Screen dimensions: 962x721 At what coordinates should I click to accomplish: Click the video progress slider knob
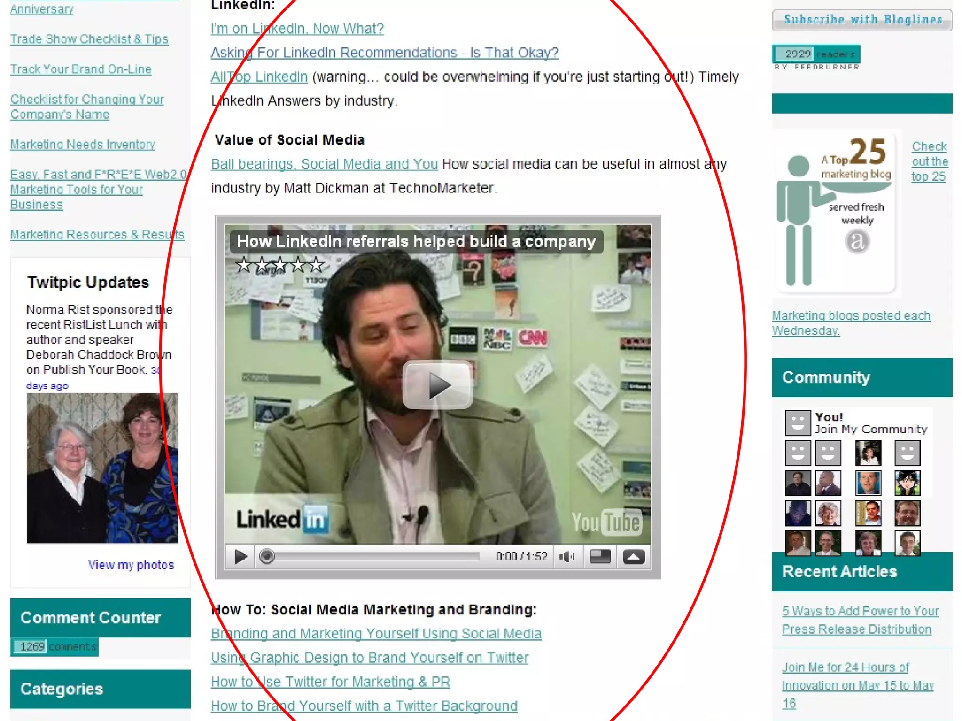click(x=267, y=557)
